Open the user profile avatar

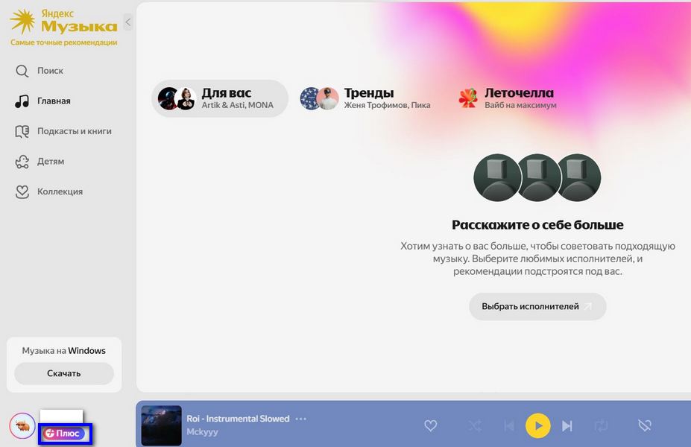(x=22, y=426)
